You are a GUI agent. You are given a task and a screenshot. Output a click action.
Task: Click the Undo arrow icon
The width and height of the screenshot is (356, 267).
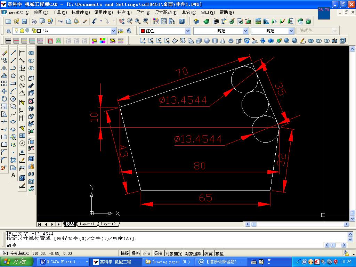(95, 21)
